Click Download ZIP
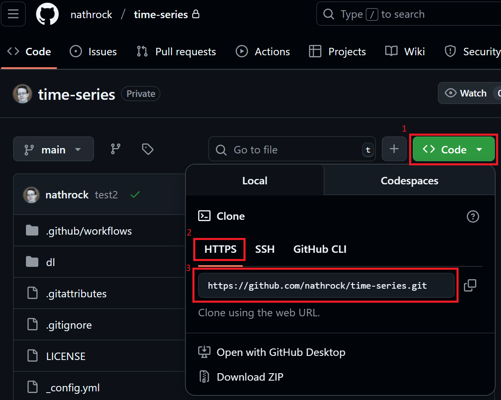Image resolution: width=501 pixels, height=400 pixels. 250,377
